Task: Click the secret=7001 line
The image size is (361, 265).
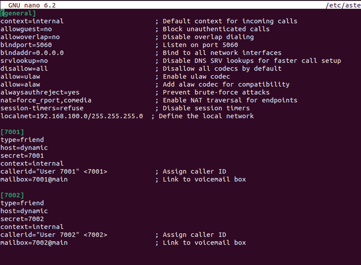Action: point(22,156)
